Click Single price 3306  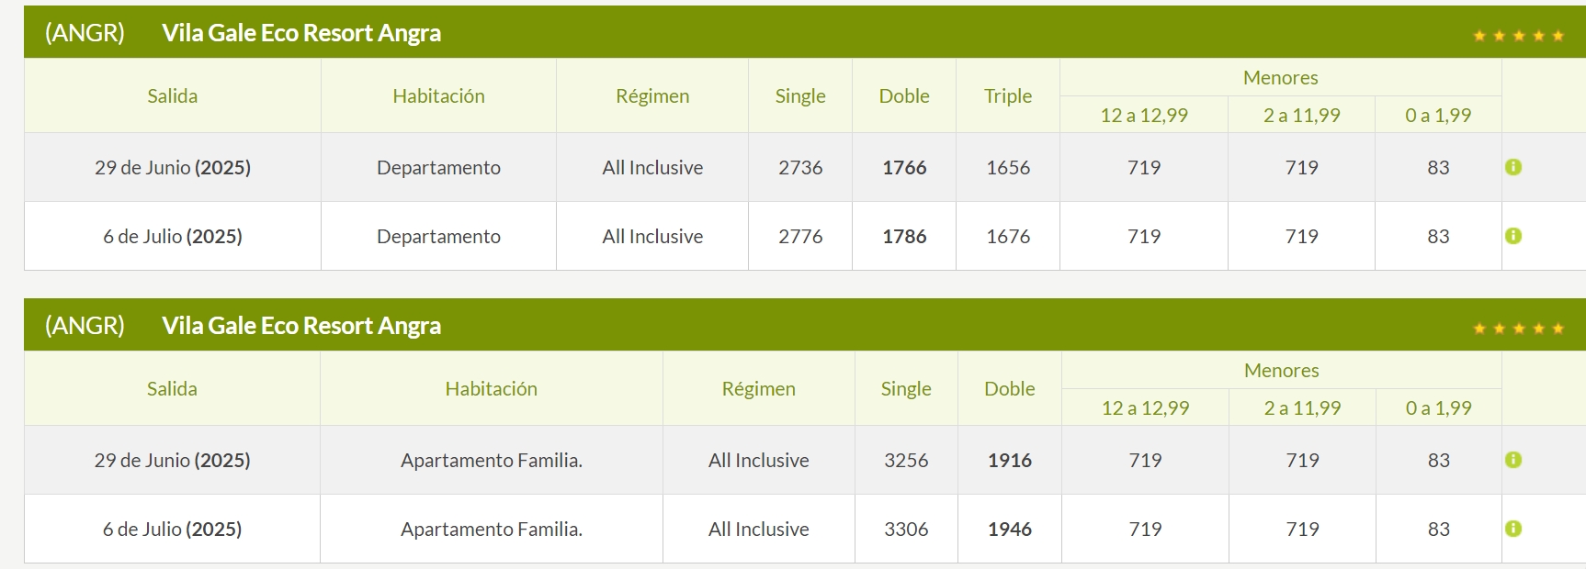coord(906,529)
